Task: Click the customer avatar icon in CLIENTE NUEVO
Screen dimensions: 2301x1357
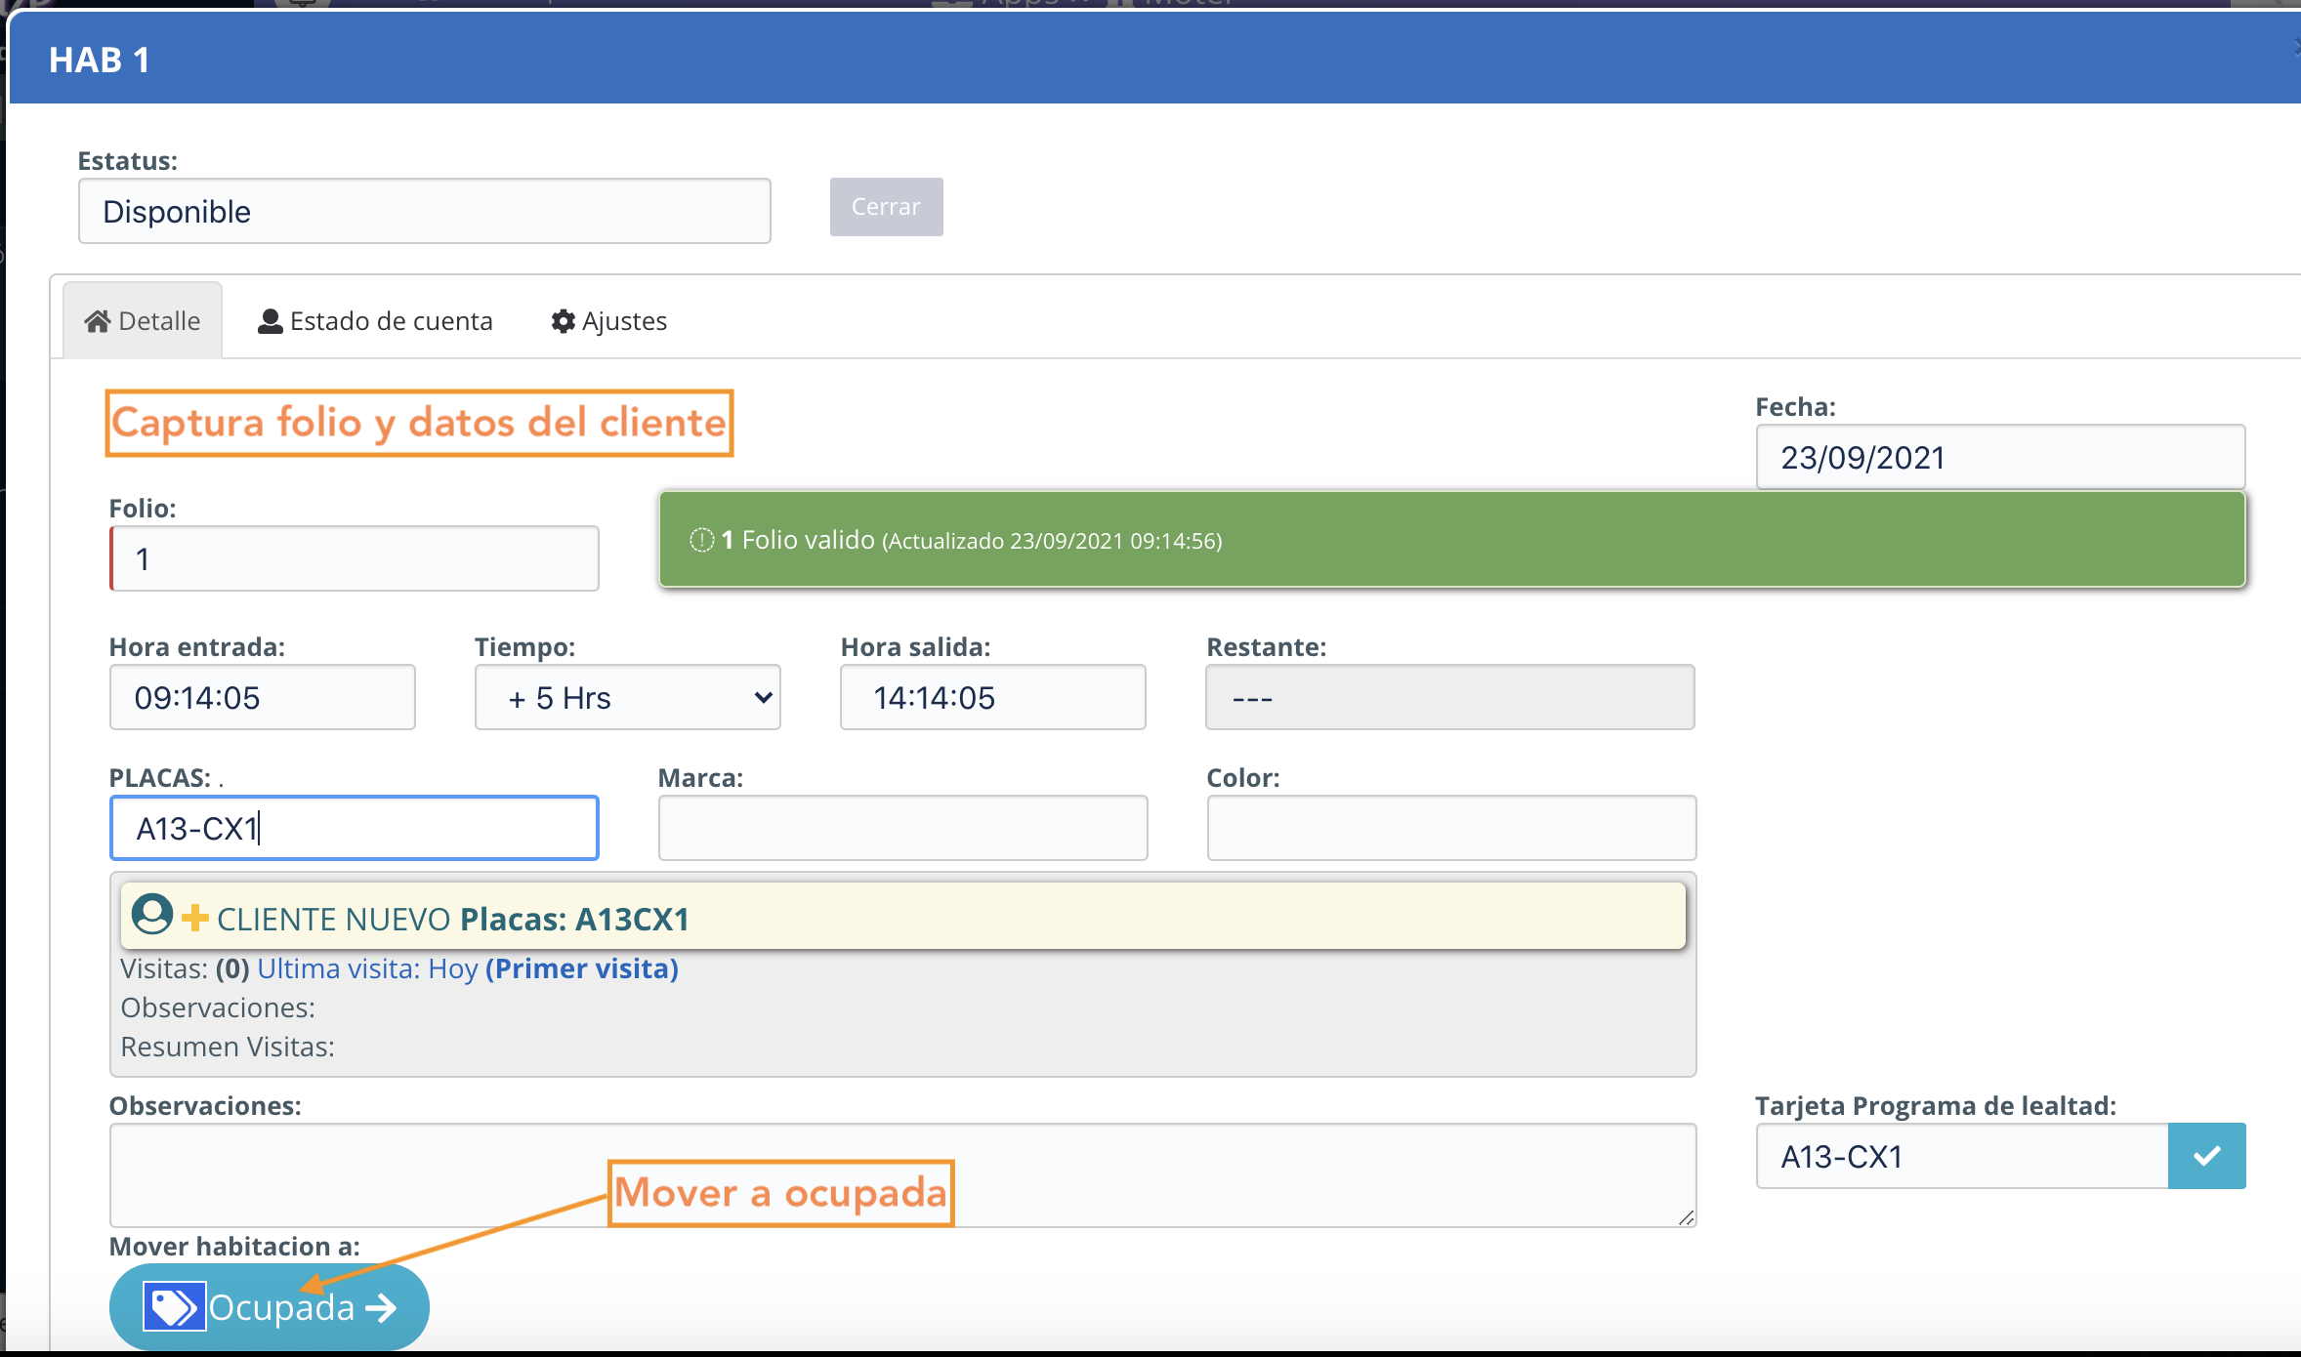Action: pos(151,916)
